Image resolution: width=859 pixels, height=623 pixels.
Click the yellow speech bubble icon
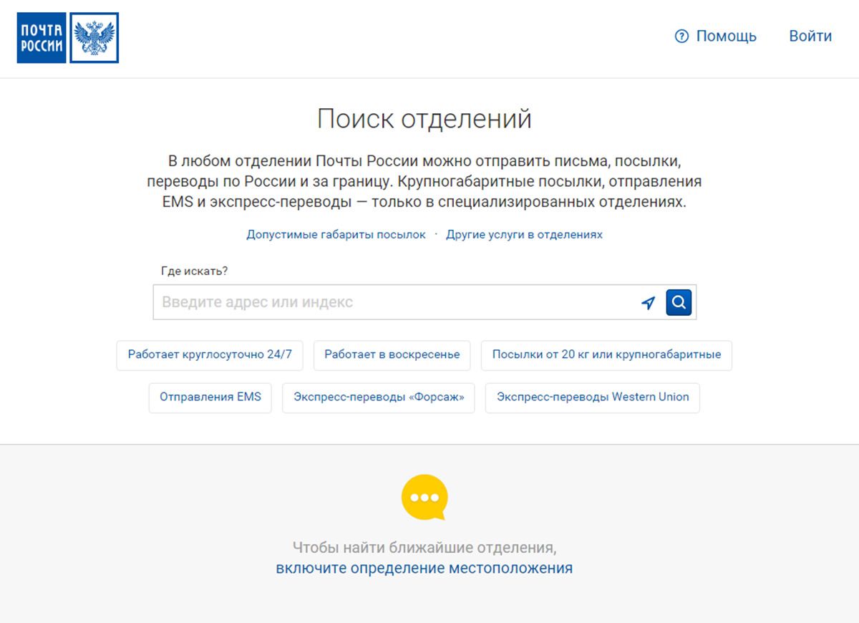[424, 497]
